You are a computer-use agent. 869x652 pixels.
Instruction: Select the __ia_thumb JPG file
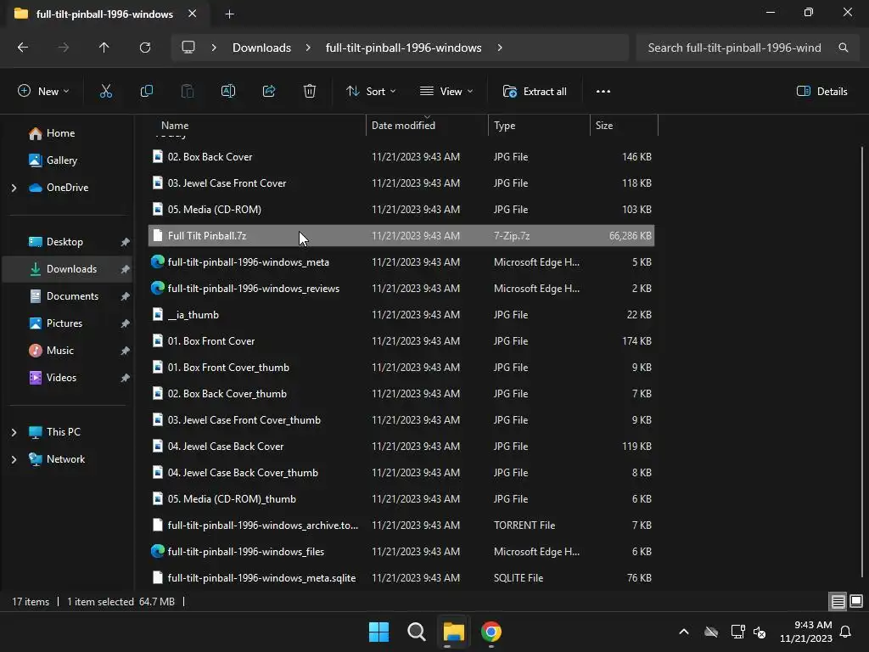pos(401,315)
